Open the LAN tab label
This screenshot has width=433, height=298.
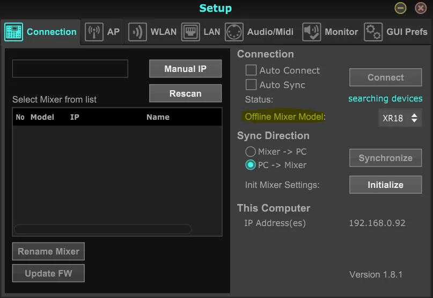coord(212,32)
